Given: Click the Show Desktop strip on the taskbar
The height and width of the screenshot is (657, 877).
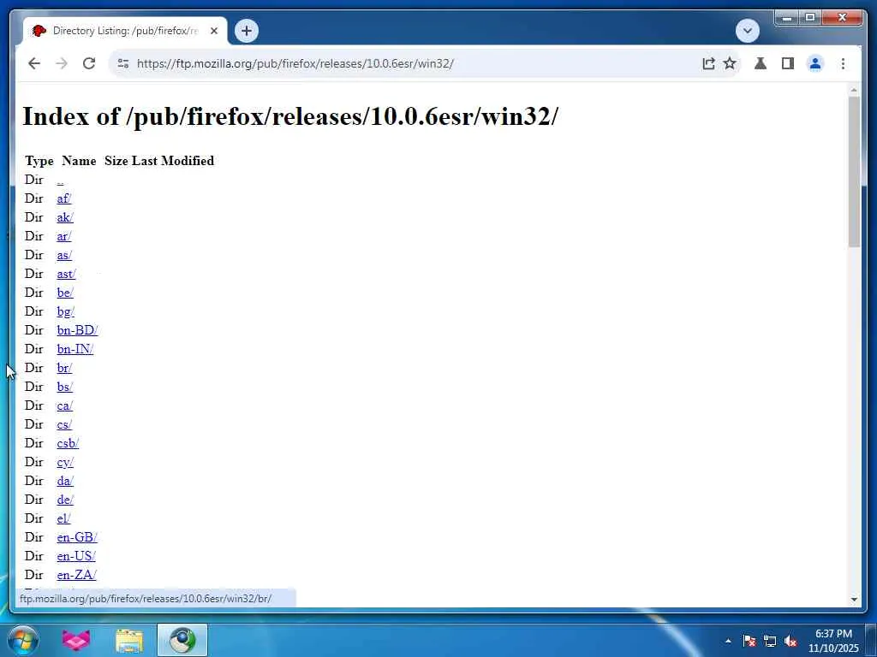Looking at the screenshot, I should pyautogui.click(x=871, y=640).
